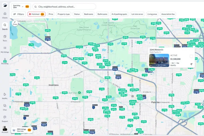The image size is (204, 136).
Task: Select the Search tab in sidebar
Action: click(5, 26)
